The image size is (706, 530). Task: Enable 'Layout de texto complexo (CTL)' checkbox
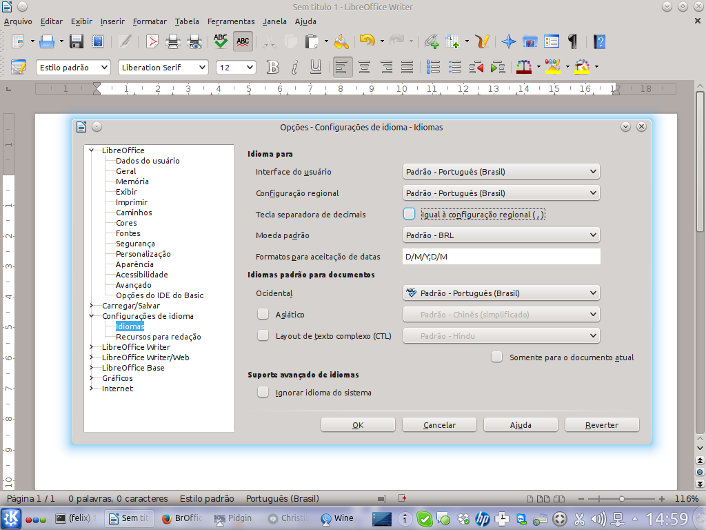[263, 335]
